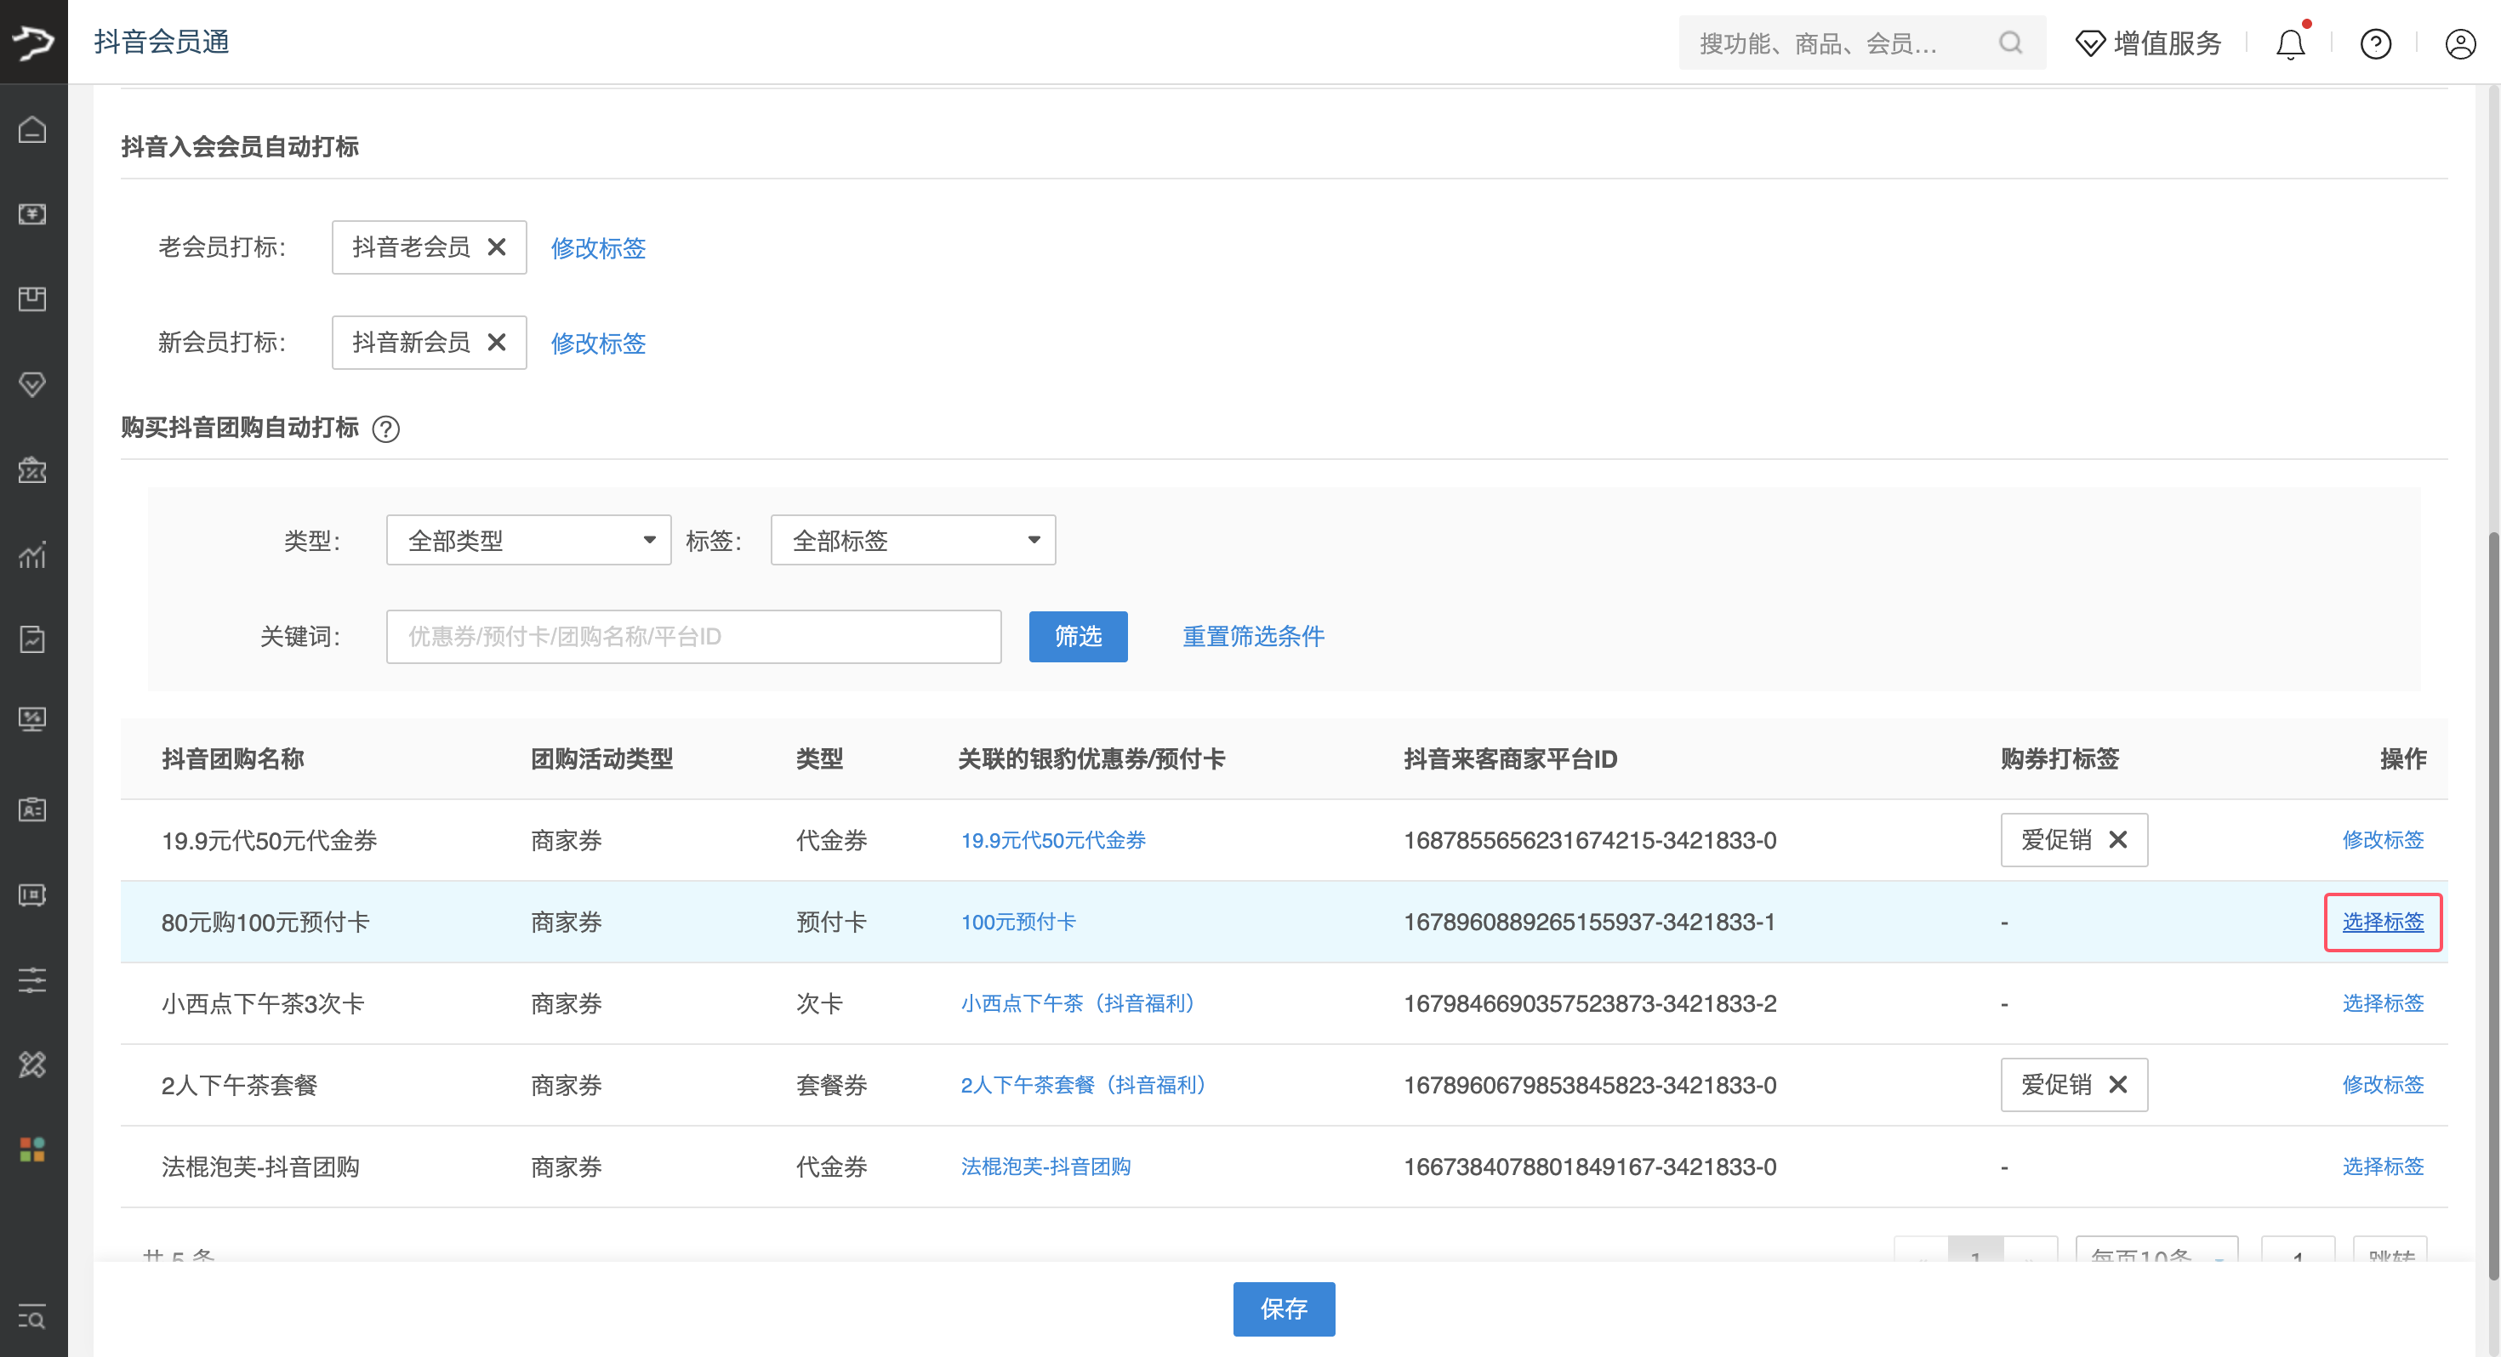
Task: Click 选择标签 in 法棍泡芙-抖音团购 row
Action: click(x=2383, y=1167)
